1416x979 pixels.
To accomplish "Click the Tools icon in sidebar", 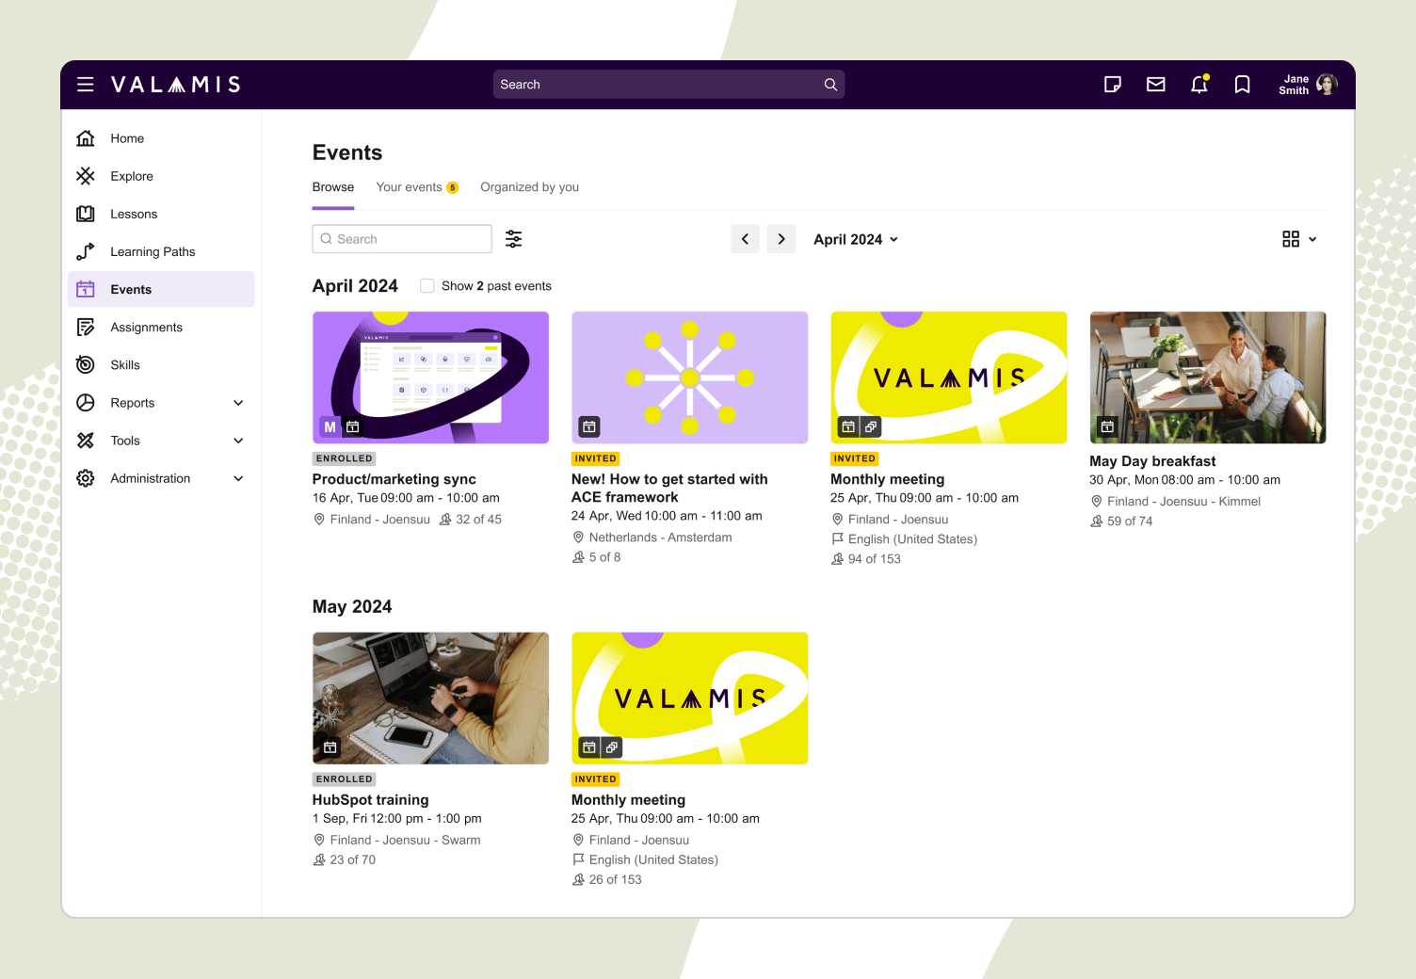I will [x=86, y=441].
